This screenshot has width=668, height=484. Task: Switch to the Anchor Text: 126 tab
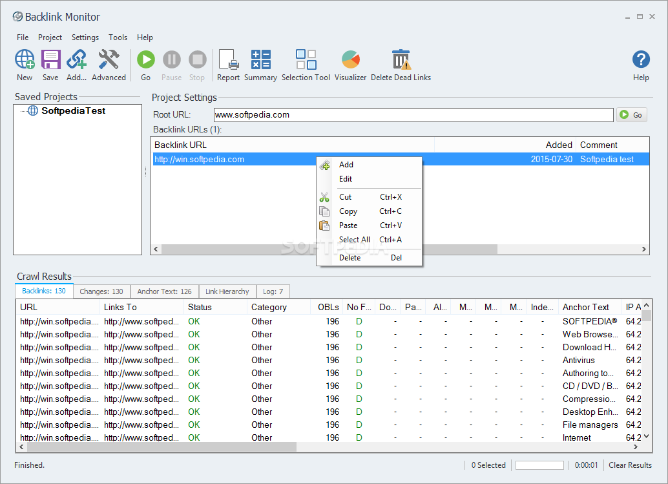point(164,291)
